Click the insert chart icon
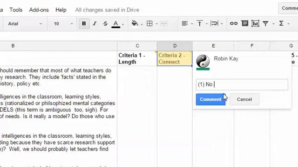This screenshot has height=167, width=298. point(255,24)
